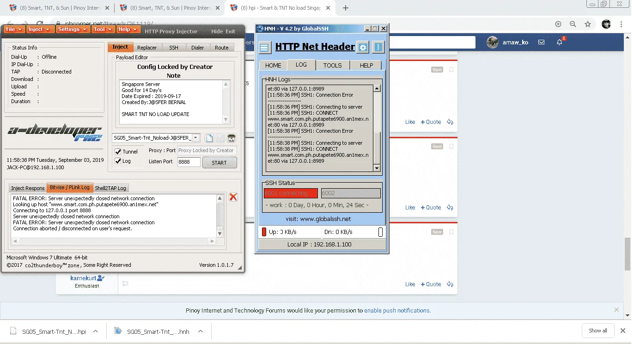Click browser zoom magnifier icon
This screenshot has height=344, width=634.
point(573,24)
